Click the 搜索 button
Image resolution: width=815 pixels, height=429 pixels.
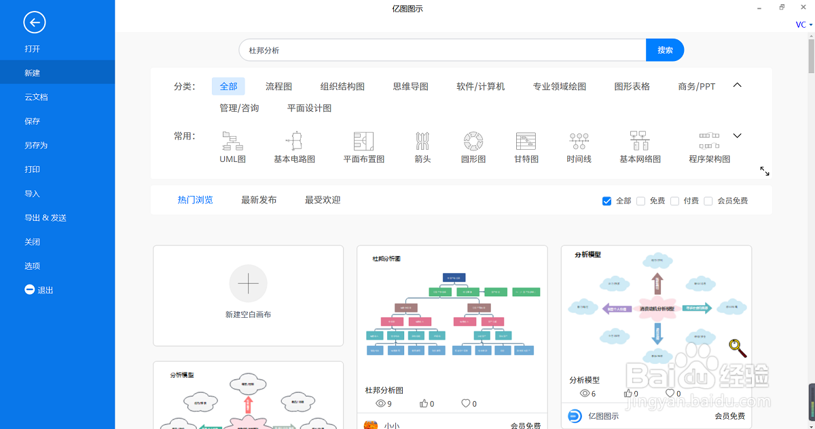coord(664,49)
